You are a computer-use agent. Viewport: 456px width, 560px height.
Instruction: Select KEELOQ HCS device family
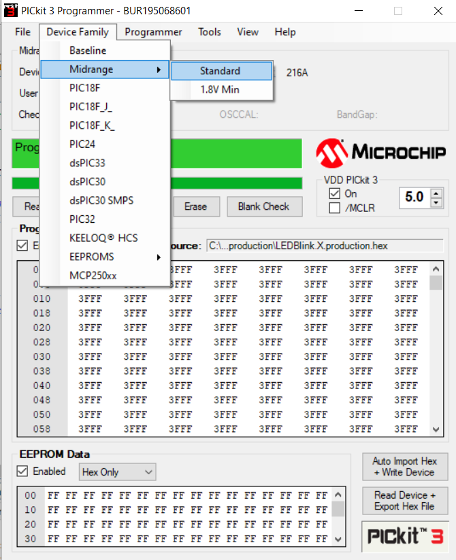[105, 238]
